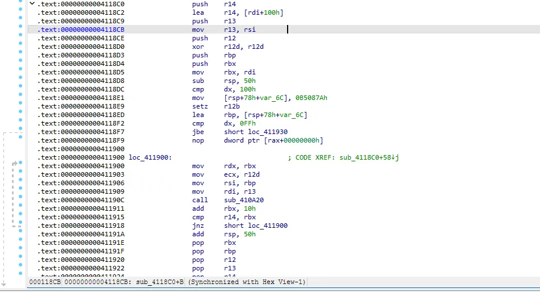The height and width of the screenshot is (292, 540).
Task: Click operand r14, rbx on cmp line
Action: tap(240, 217)
